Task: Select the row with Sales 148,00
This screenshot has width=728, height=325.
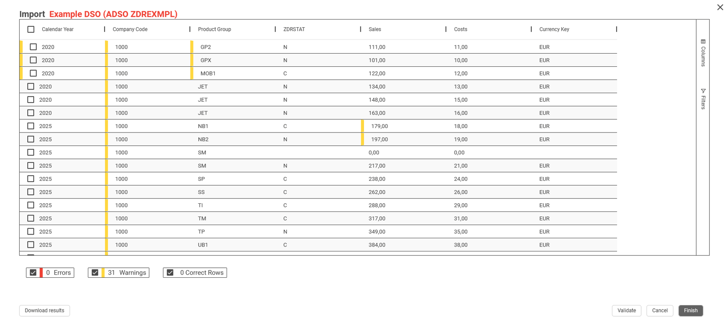Action: pyautogui.click(x=31, y=99)
